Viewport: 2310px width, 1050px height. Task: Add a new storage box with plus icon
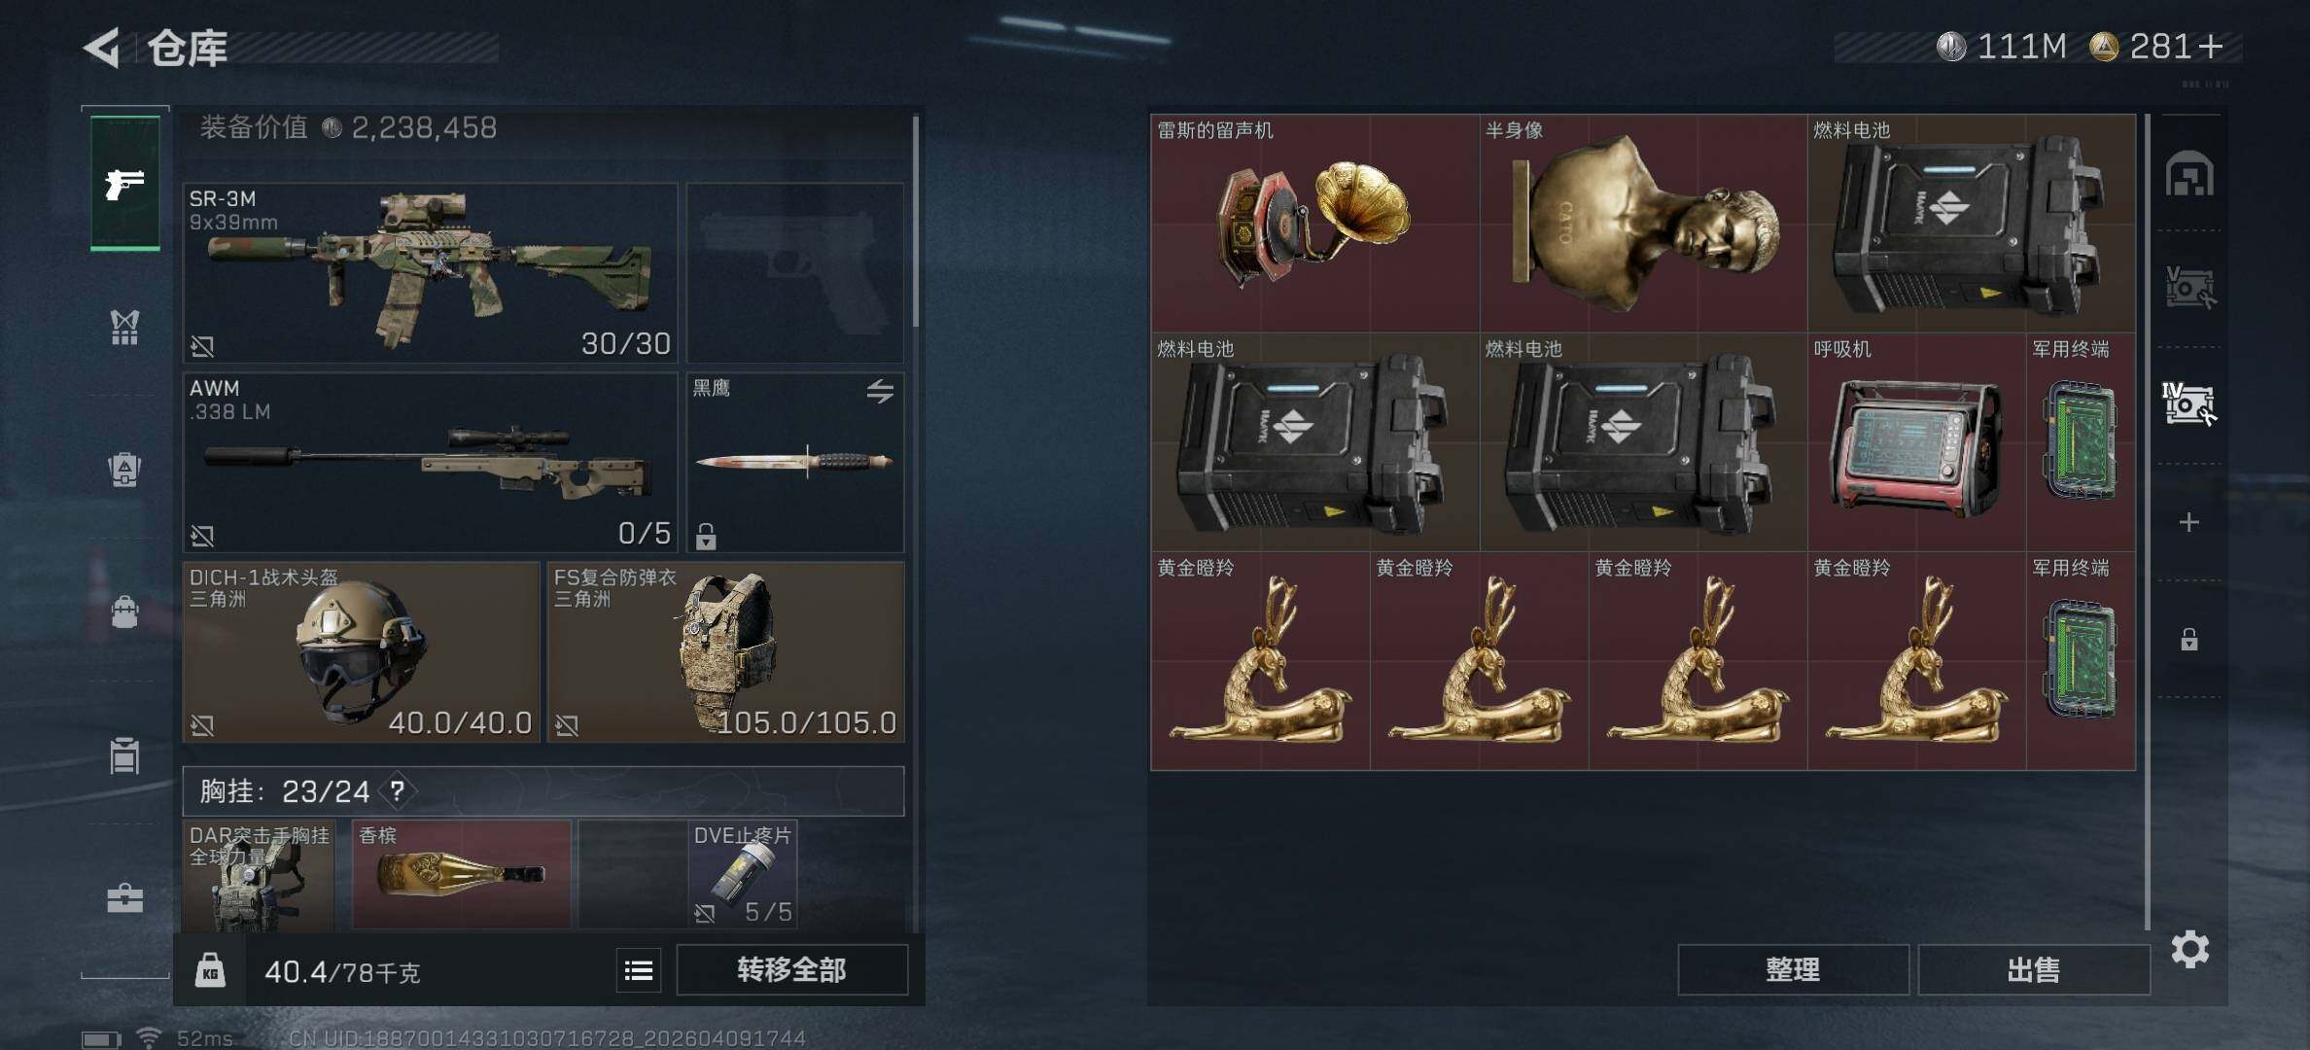point(2188,523)
